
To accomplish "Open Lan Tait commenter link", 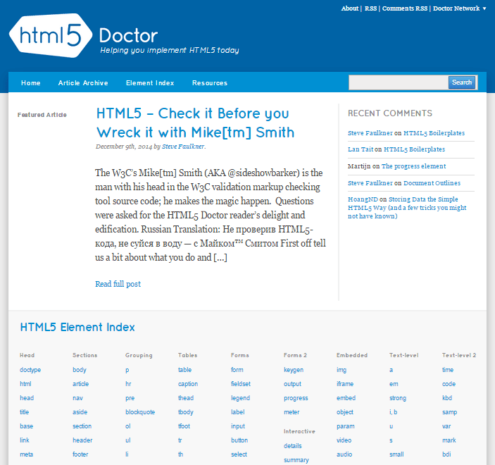I will tap(361, 149).
